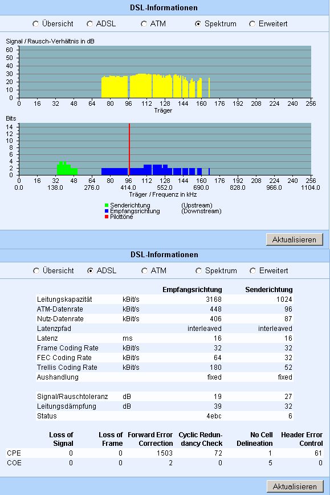This screenshot has height=495, width=330.
Task: Click the 'Header Error Control' column header
Action: point(302,439)
